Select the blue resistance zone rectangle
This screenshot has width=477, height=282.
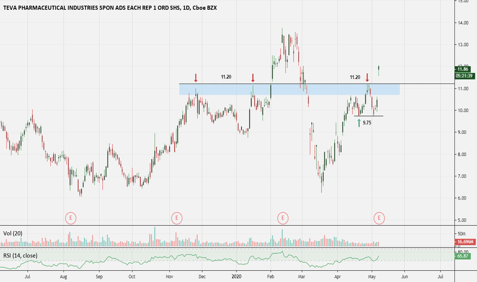coord(289,89)
